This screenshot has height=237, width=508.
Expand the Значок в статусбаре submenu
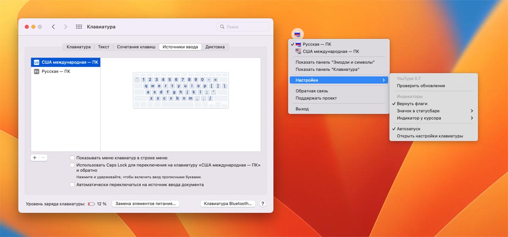pos(433,111)
